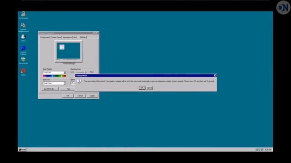Click OK in Display Properties window
Screen dimensions: 291x163
pos(68,96)
